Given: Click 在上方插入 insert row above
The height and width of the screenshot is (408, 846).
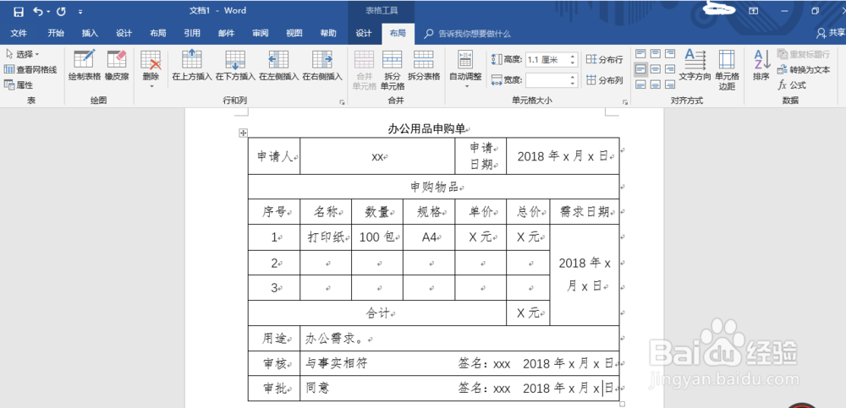Looking at the screenshot, I should tap(192, 66).
